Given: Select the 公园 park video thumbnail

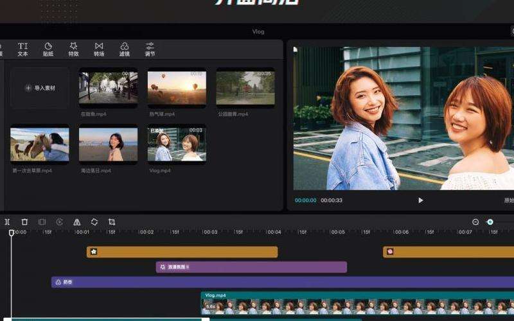Looking at the screenshot, I should coord(245,88).
